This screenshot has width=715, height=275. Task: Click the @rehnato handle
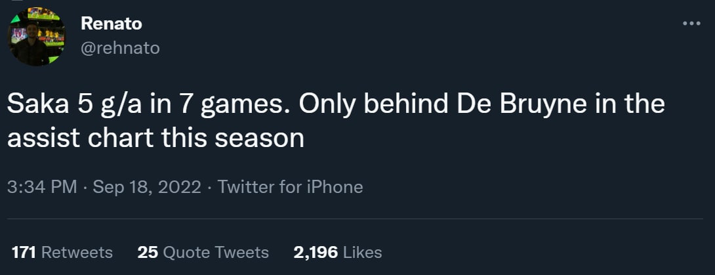(120, 48)
